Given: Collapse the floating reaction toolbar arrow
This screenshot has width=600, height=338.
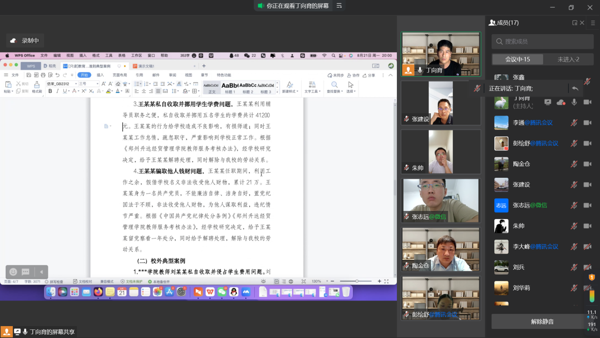Looking at the screenshot, I should 41,272.
